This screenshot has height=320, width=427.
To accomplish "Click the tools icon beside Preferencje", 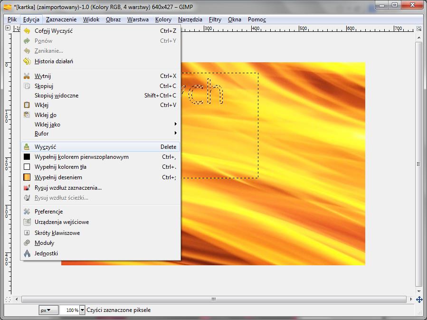I will [27, 212].
